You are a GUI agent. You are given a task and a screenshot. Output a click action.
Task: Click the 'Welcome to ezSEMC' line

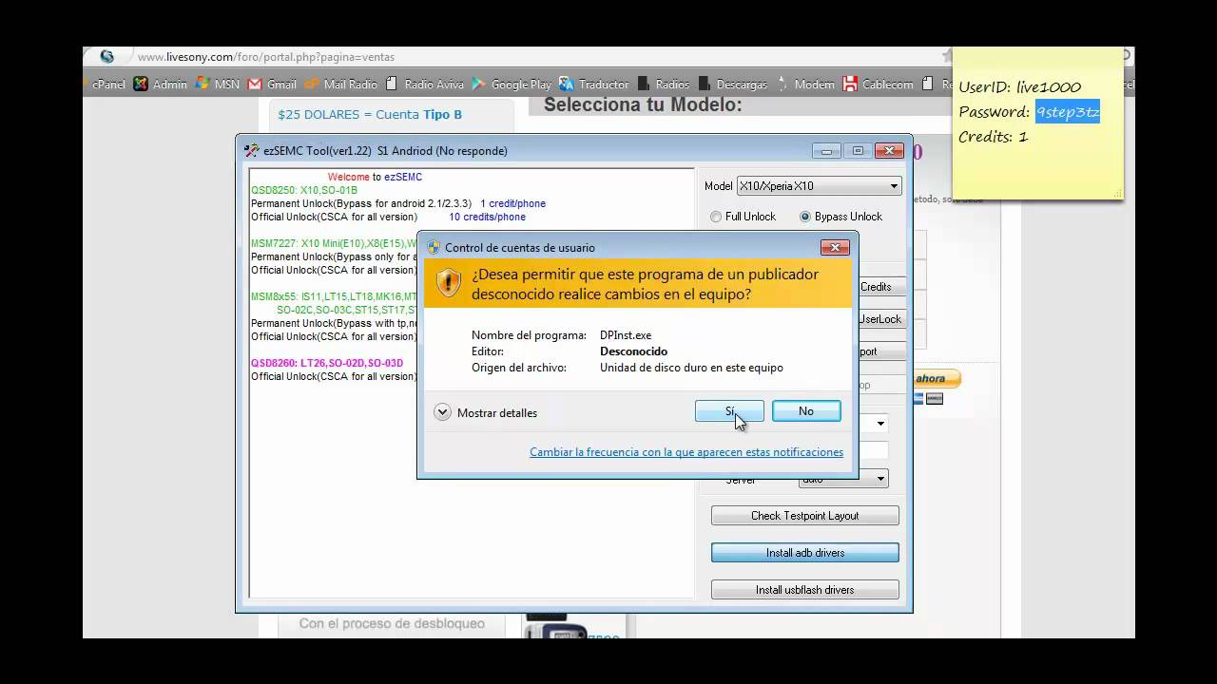(x=375, y=177)
